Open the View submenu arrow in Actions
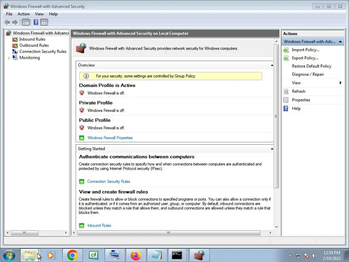Viewport: 349px width, 262px height. (340, 83)
